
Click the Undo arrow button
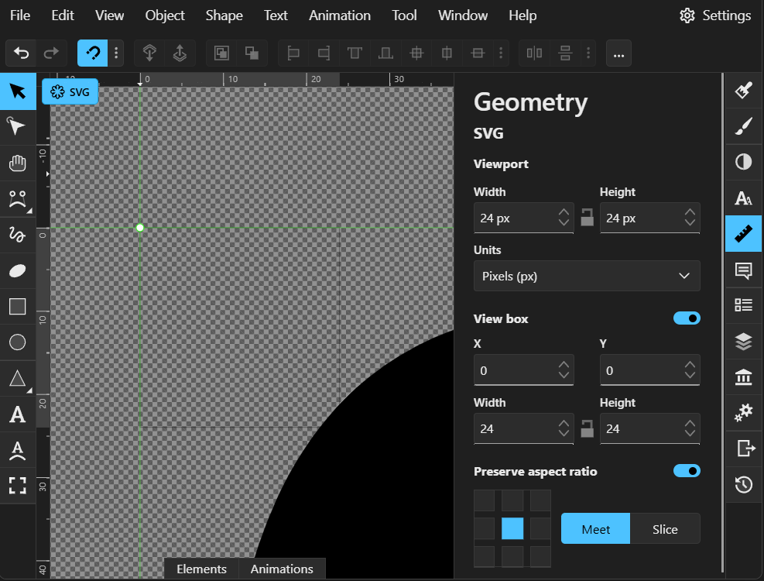point(22,53)
